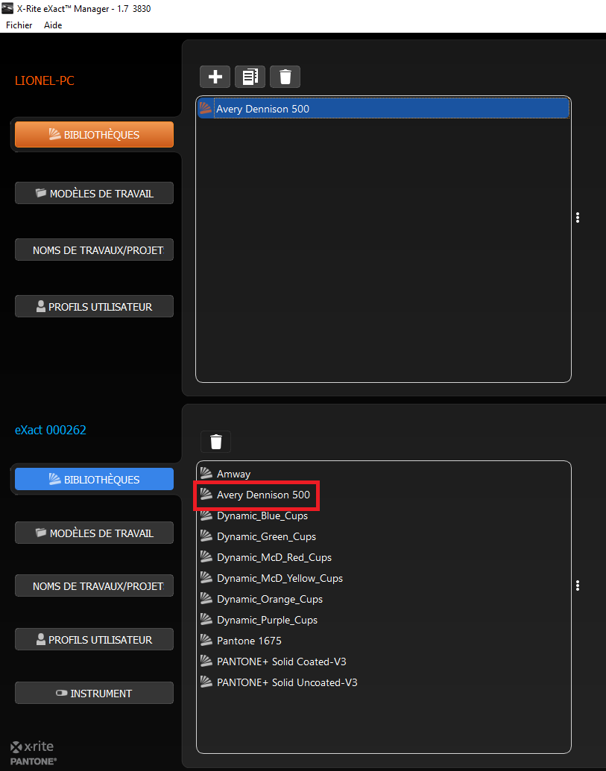
Task: Click the X-Rite eXact Manager title icon
Action: coord(7,8)
